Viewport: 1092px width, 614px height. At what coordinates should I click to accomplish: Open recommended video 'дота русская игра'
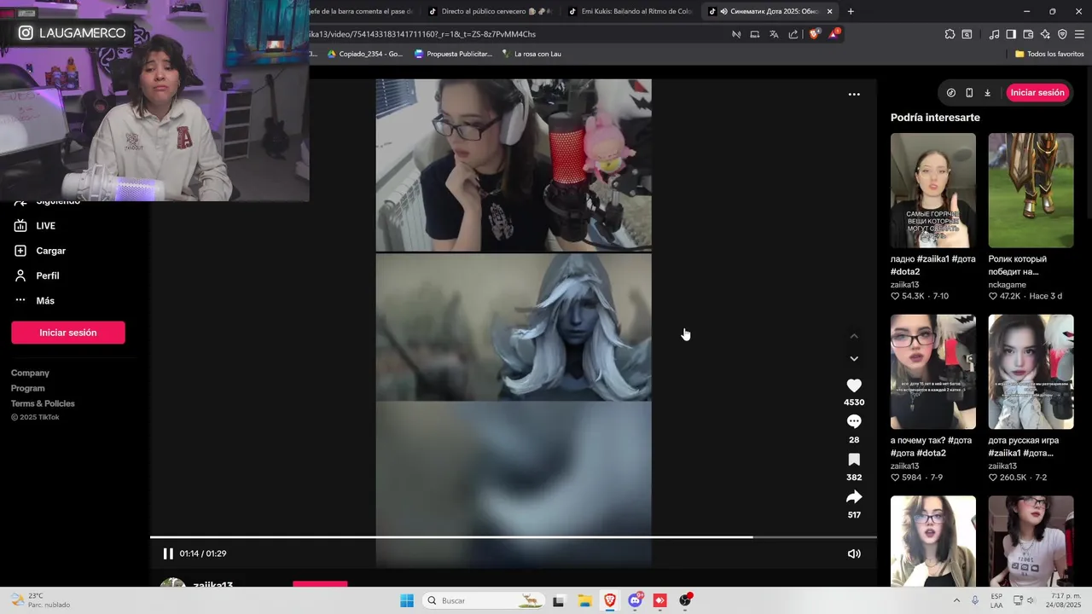click(x=1031, y=372)
